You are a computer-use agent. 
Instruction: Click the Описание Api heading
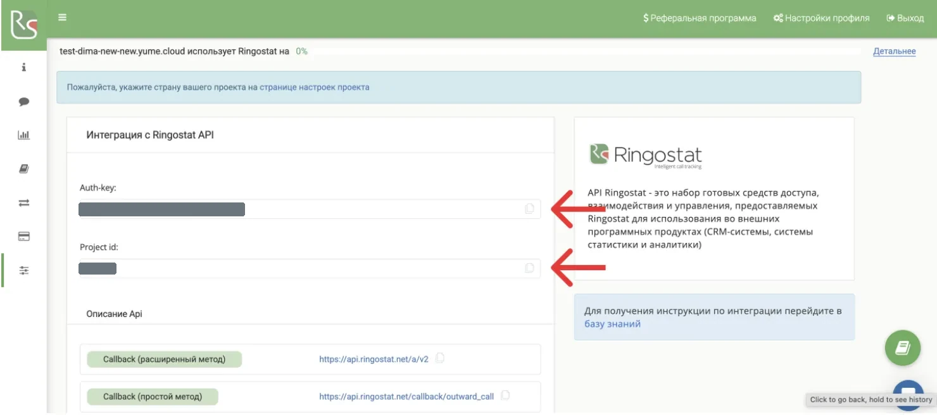[115, 314]
